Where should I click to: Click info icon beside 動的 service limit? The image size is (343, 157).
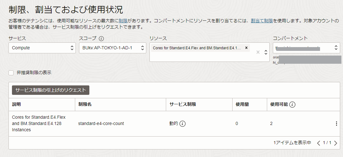[x=183, y=124]
